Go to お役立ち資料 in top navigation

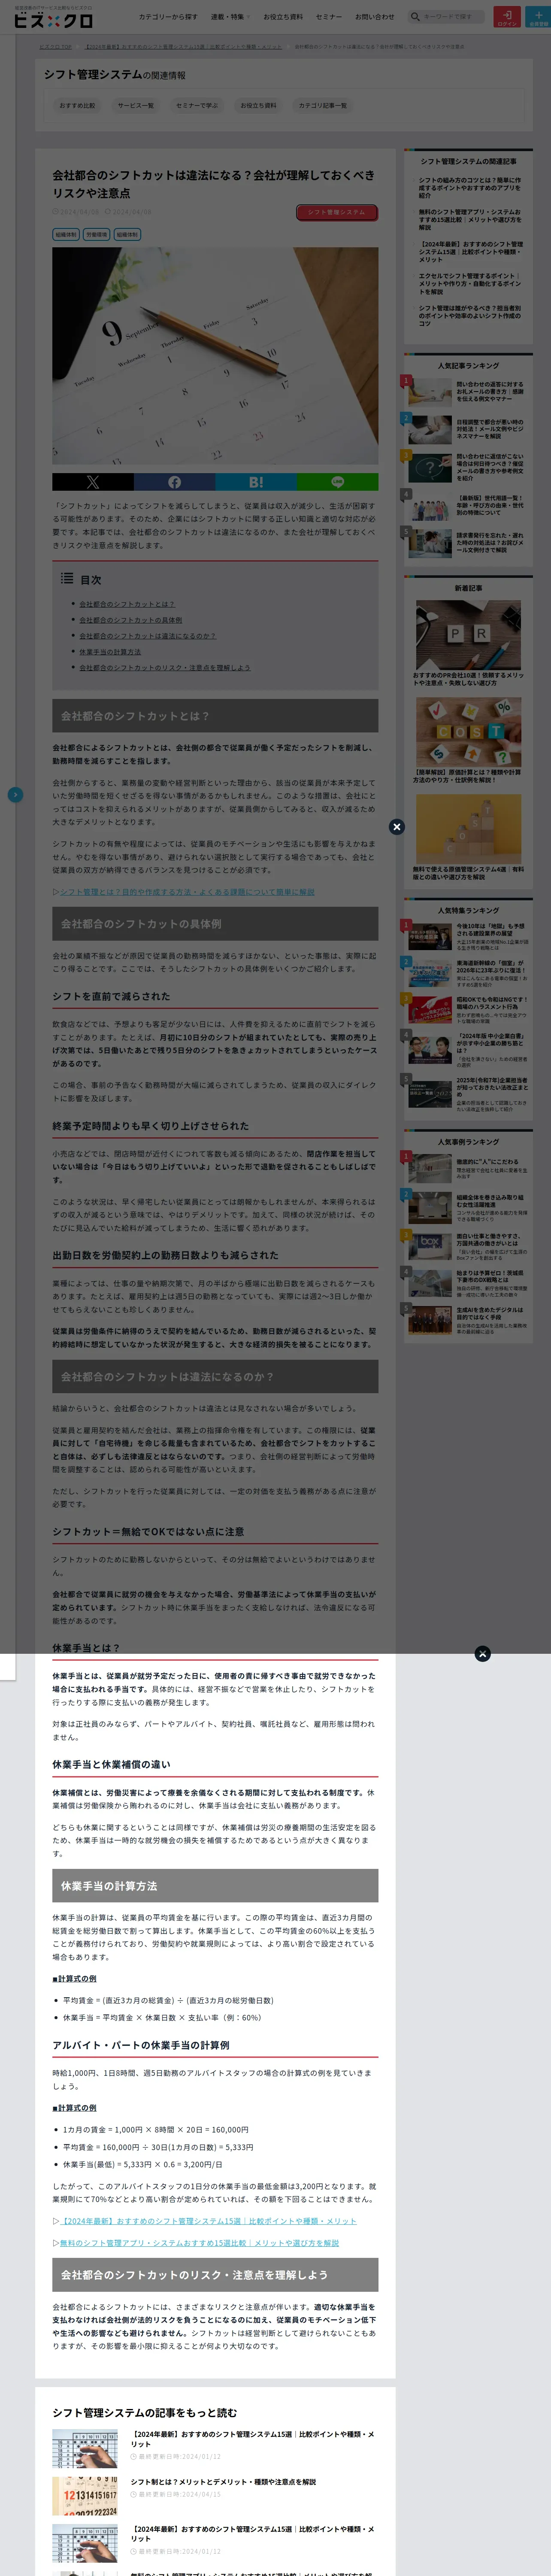[283, 17]
